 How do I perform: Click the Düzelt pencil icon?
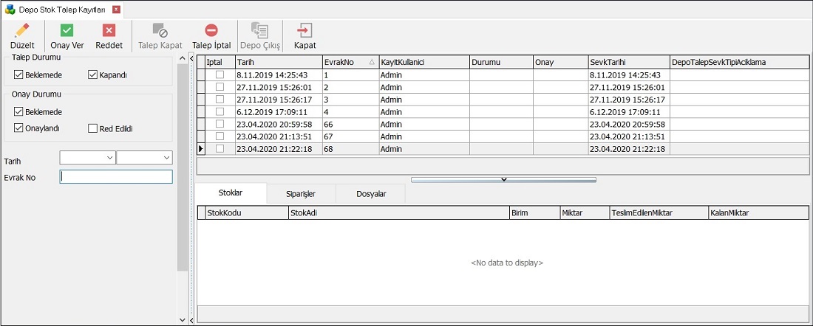[x=22, y=30]
